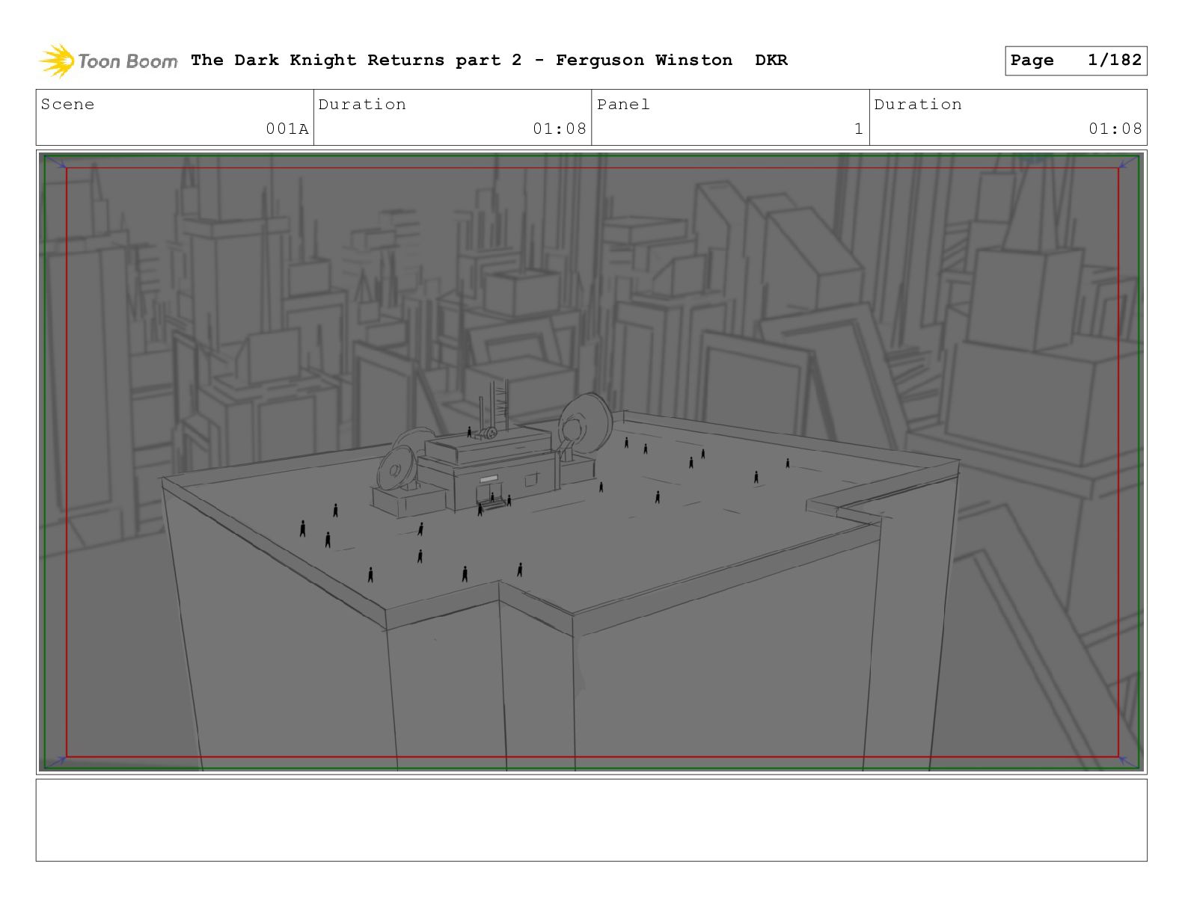Click the small satellite dish at left
Screen dimensions: 1185x915
396,468
